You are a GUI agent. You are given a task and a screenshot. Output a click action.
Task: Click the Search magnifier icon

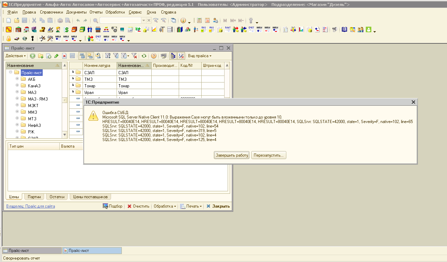95,20
